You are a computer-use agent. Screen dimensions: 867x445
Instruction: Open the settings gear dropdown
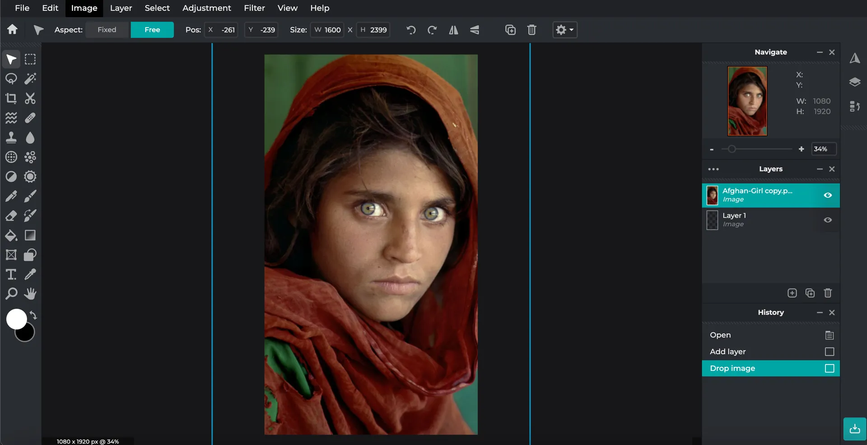click(x=564, y=30)
